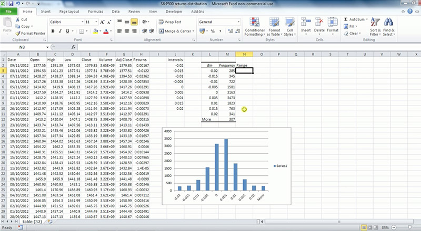Click the insert function fx icon

[73, 47]
